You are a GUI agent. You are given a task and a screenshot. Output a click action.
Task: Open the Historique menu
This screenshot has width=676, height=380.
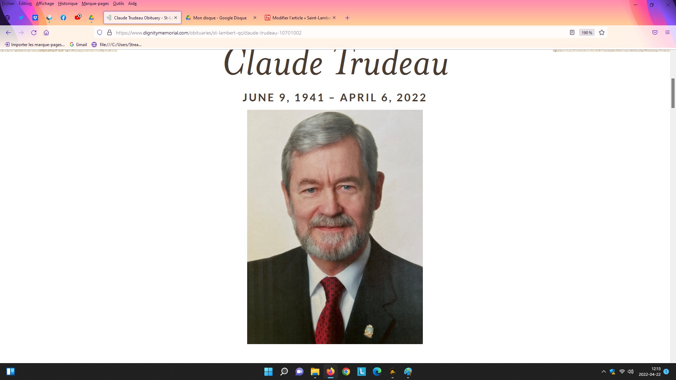(68, 4)
